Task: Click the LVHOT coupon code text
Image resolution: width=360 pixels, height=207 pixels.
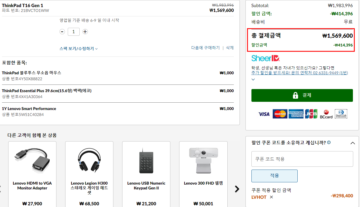Action: click(259, 197)
